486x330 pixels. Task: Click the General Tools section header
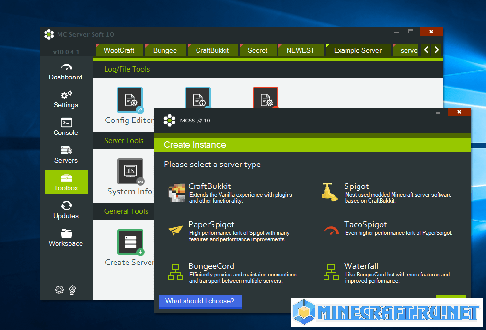click(x=127, y=211)
